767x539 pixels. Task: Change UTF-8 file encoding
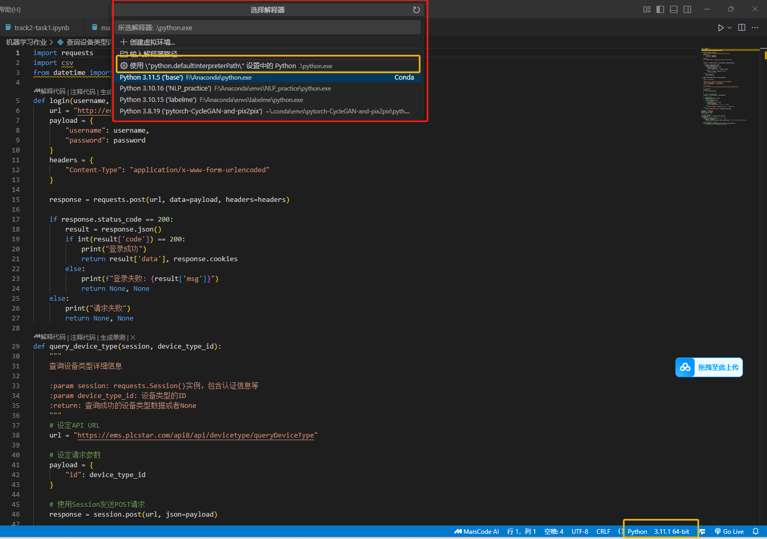[x=580, y=532]
